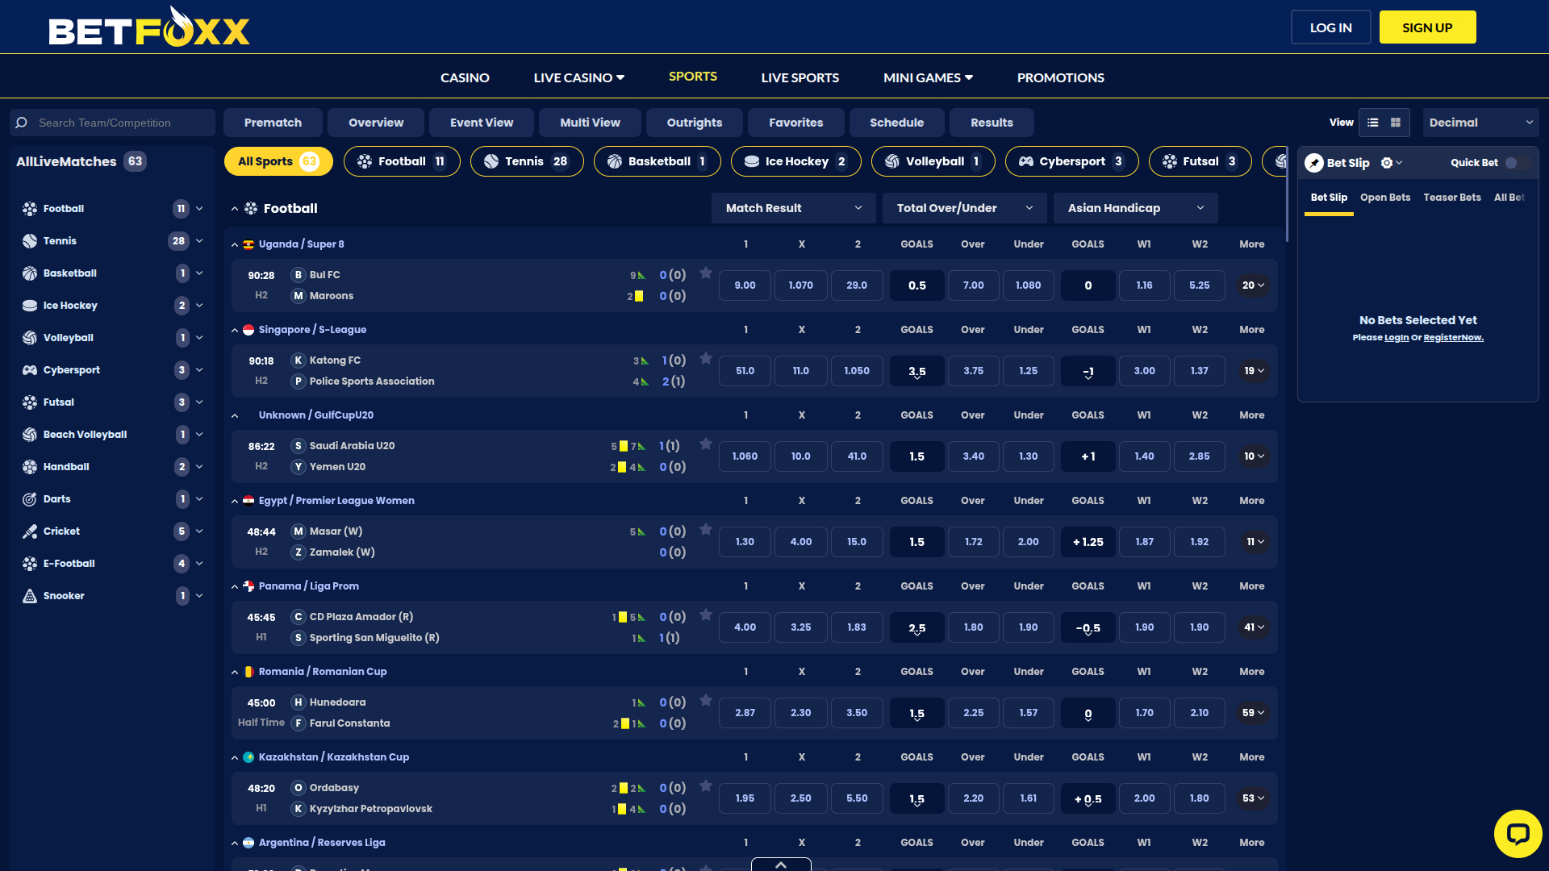Expand Tennis in the left sidebar
This screenshot has height=871, width=1549.
point(199,240)
